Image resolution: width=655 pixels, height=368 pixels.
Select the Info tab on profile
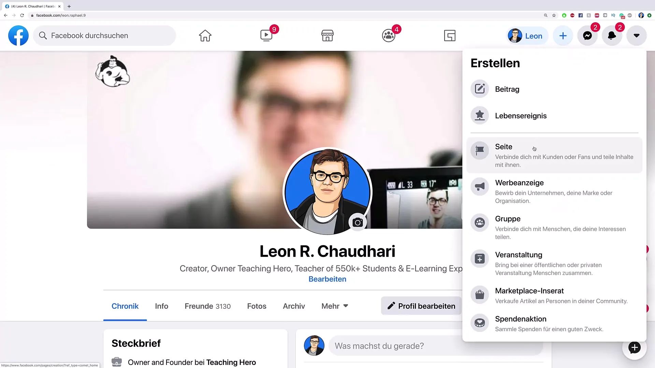[x=161, y=306]
